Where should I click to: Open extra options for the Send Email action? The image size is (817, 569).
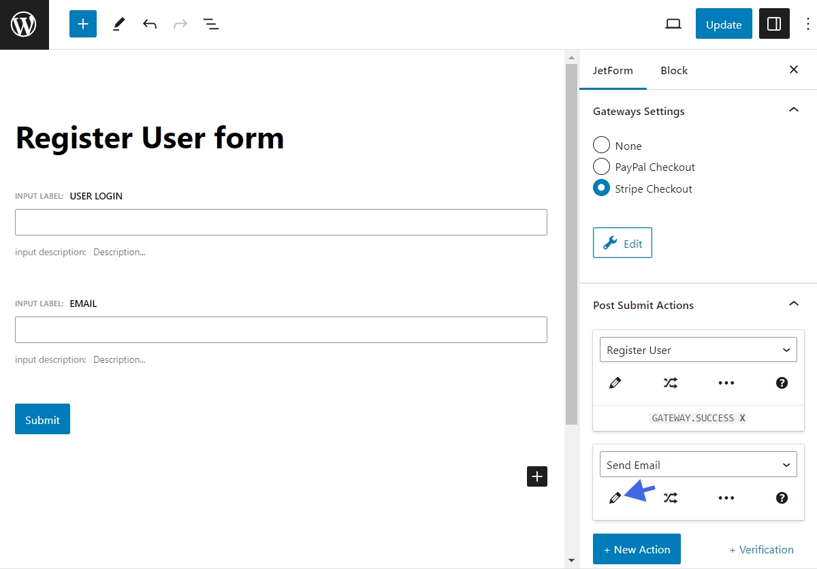tap(726, 498)
